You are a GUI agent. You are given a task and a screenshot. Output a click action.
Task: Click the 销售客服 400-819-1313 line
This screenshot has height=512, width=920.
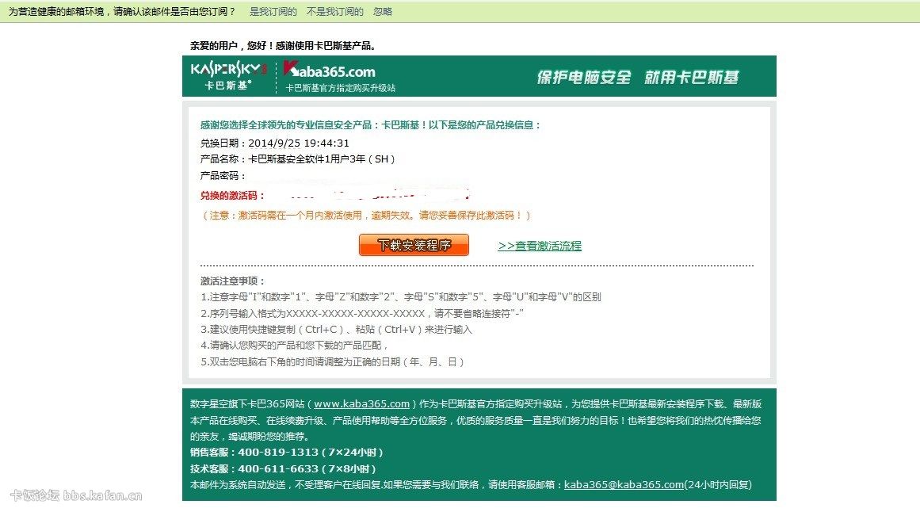(x=286, y=453)
